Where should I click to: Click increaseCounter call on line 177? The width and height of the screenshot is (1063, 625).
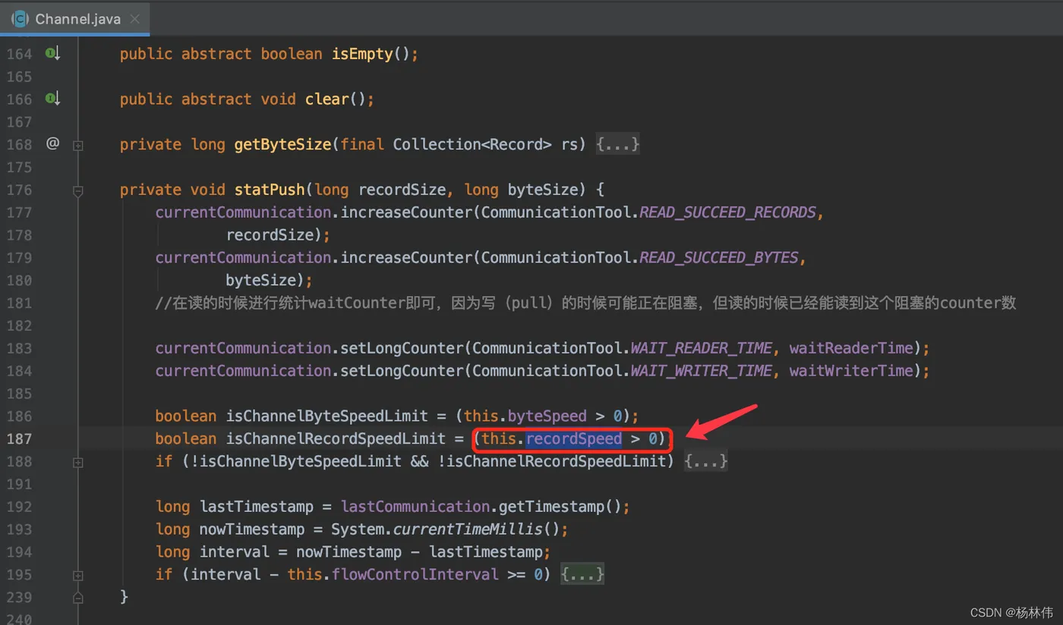pos(407,212)
